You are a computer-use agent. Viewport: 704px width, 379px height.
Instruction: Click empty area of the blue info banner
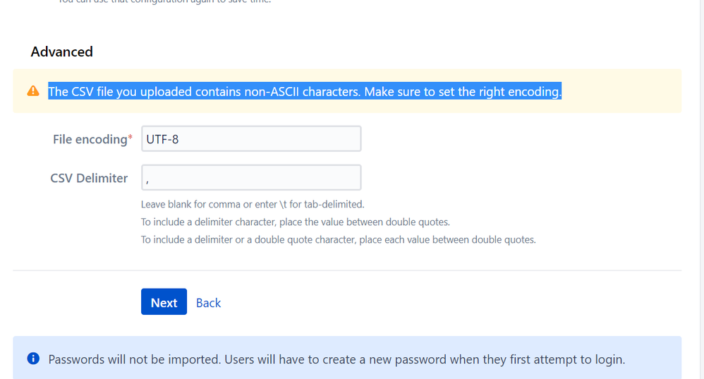[653, 359]
